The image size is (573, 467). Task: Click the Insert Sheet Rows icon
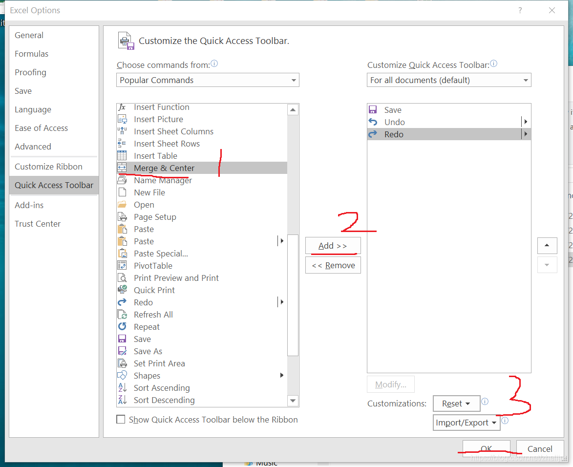click(122, 144)
